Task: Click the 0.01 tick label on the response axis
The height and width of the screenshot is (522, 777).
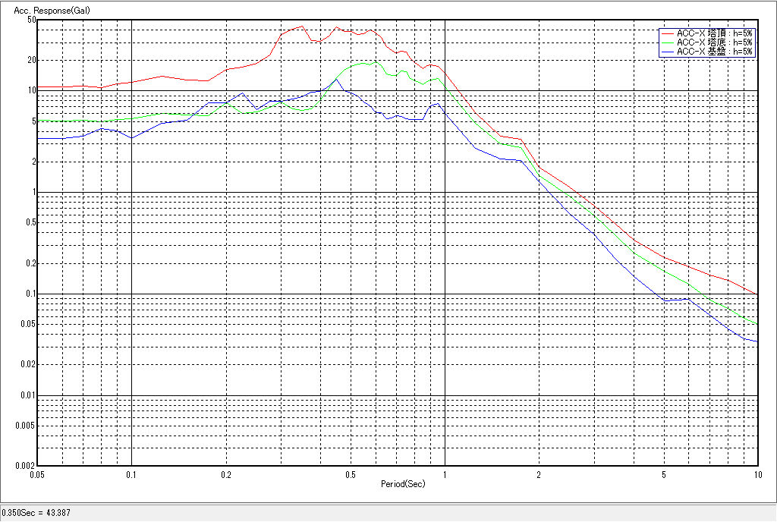Action: click(x=28, y=395)
